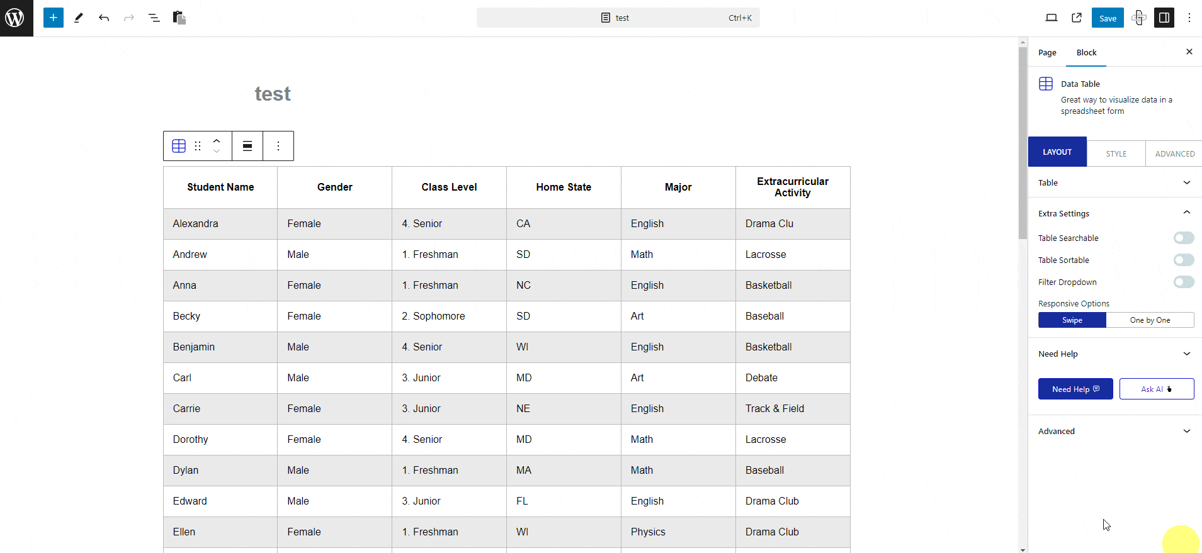Open device preview options
This screenshot has width=1202, height=553.
coord(1052,18)
